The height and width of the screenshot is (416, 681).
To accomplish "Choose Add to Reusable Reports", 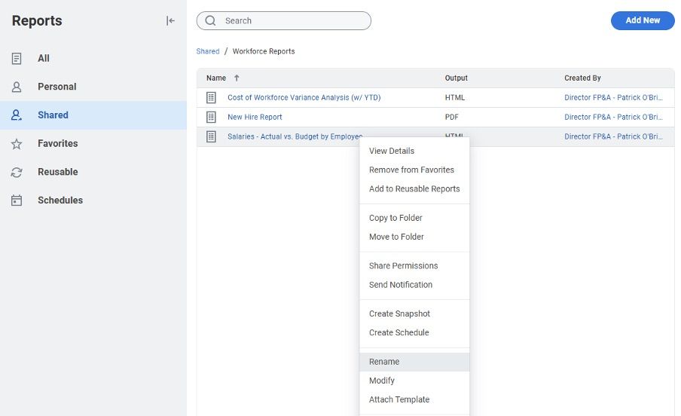I will point(414,188).
